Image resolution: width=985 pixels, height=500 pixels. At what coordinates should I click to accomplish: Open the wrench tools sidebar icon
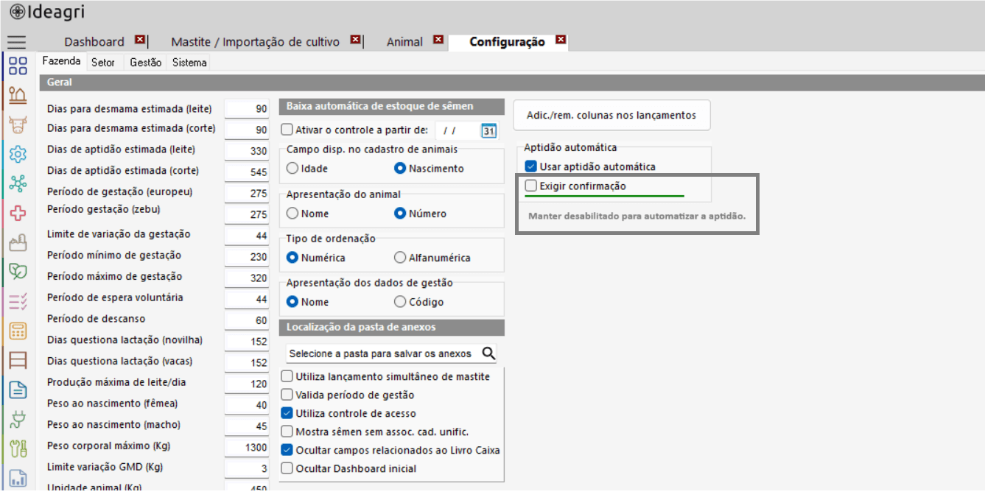point(18,448)
